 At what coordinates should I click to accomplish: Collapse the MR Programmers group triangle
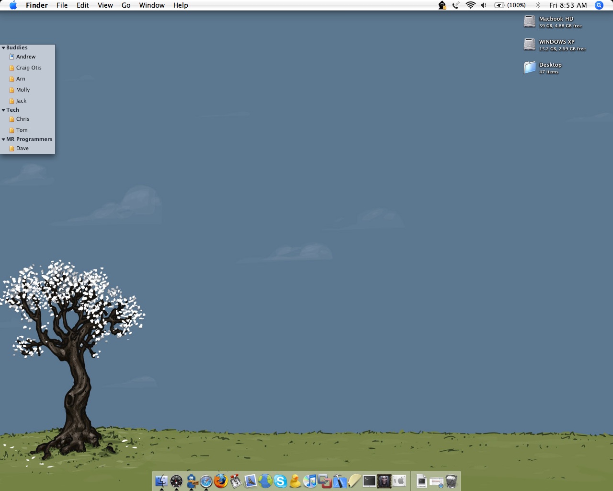[x=3, y=140]
